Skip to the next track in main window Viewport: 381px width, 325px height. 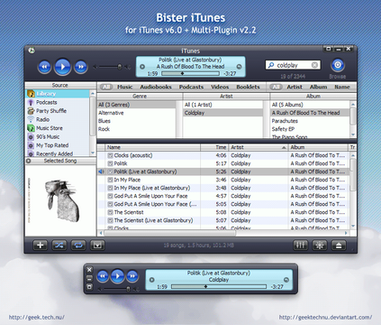pos(81,67)
